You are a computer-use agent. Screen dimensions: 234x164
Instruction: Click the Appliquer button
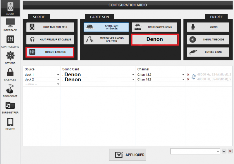[x=128, y=155]
